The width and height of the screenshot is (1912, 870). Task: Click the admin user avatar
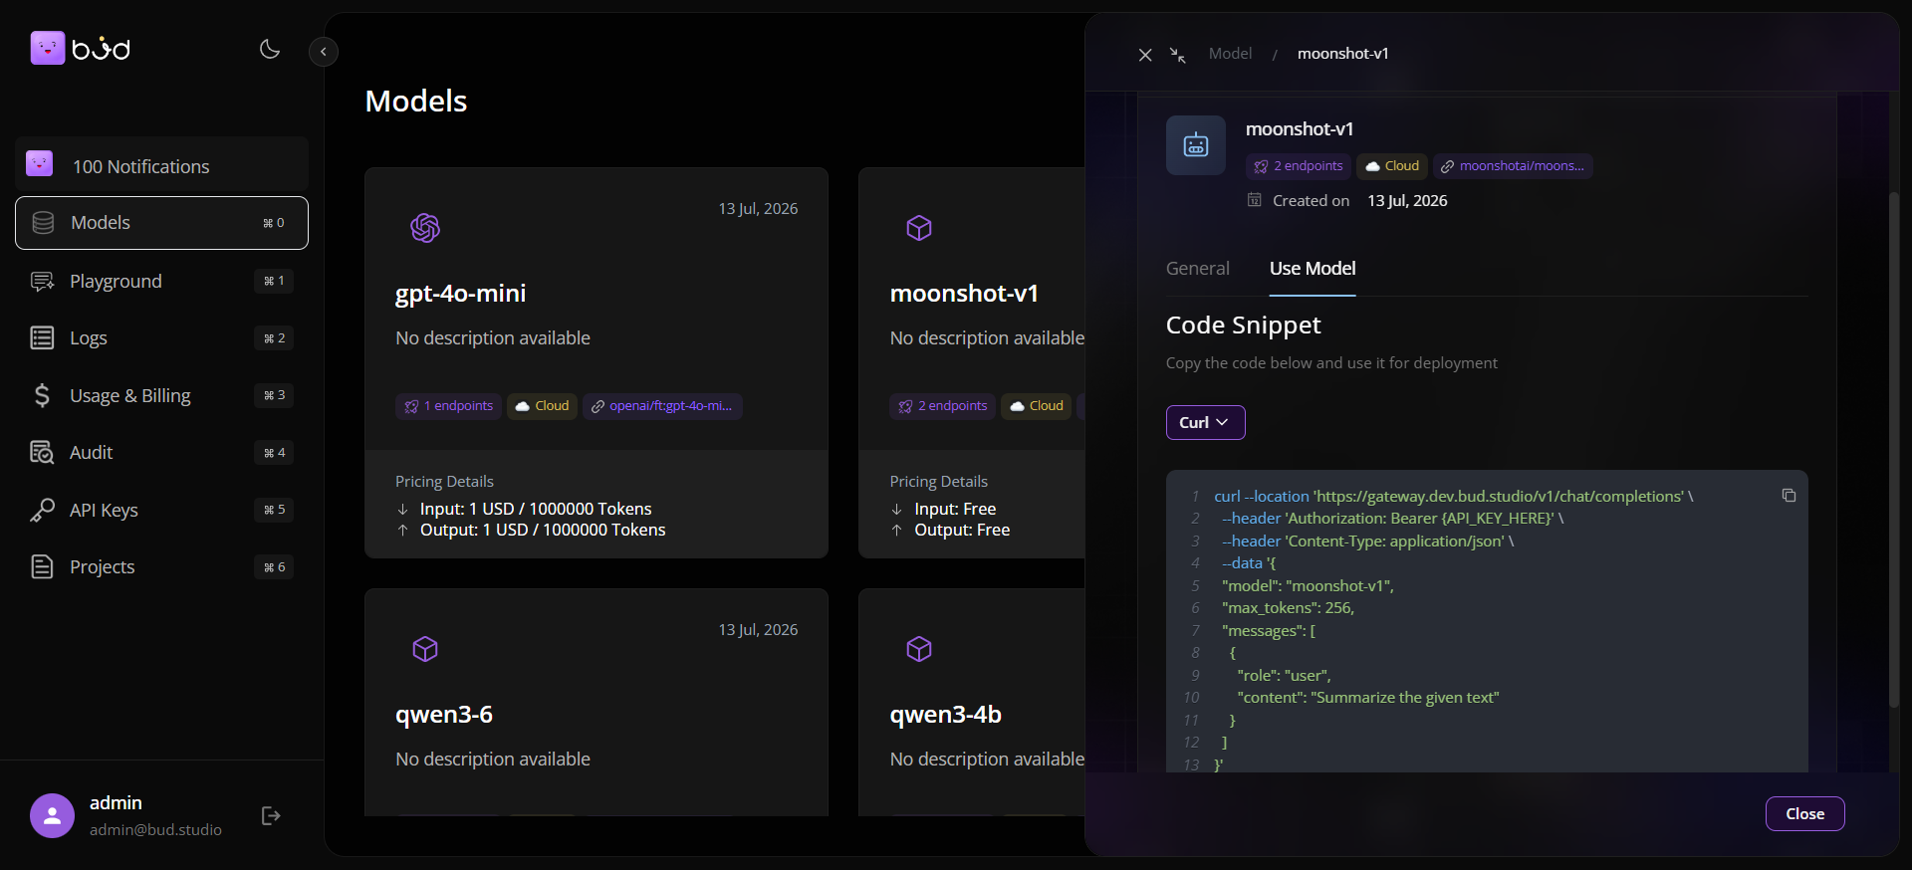(52, 816)
